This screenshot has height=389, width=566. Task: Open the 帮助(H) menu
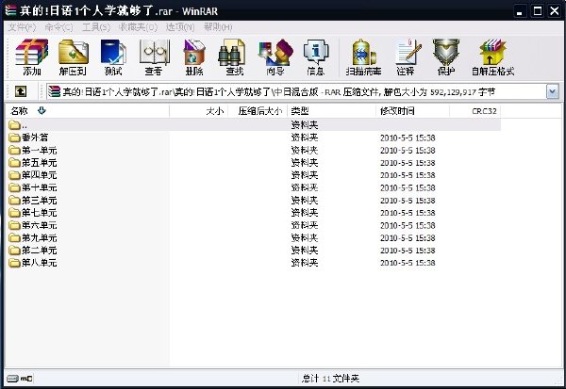point(218,27)
